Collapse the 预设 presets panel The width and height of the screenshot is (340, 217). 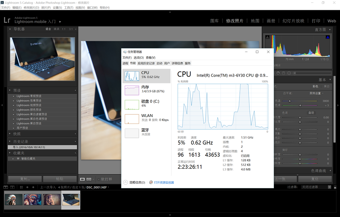point(10,90)
